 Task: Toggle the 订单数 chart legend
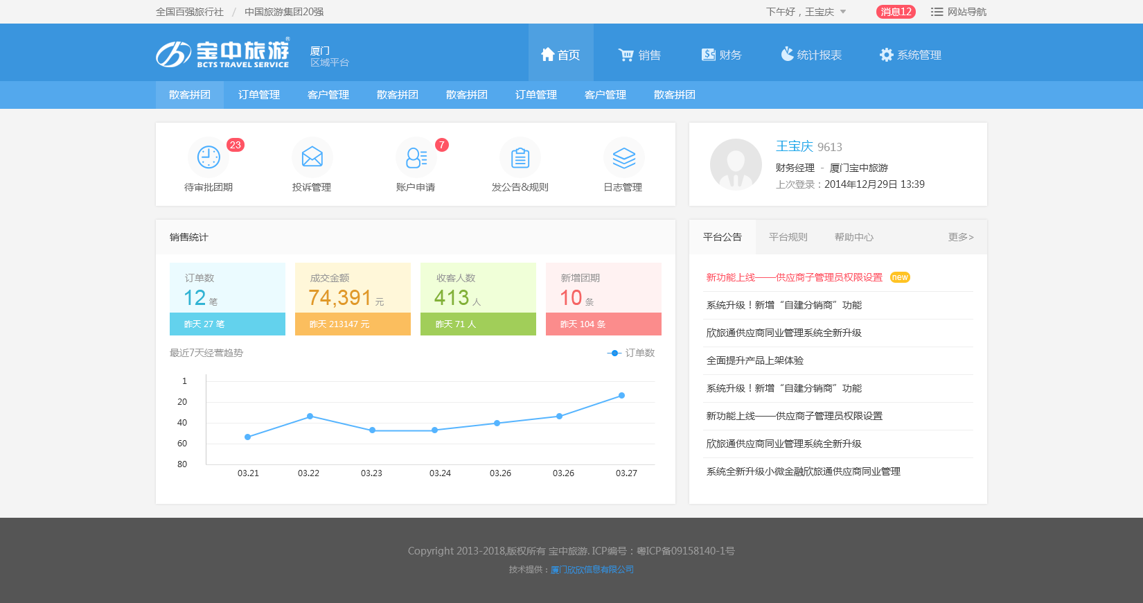click(x=631, y=353)
